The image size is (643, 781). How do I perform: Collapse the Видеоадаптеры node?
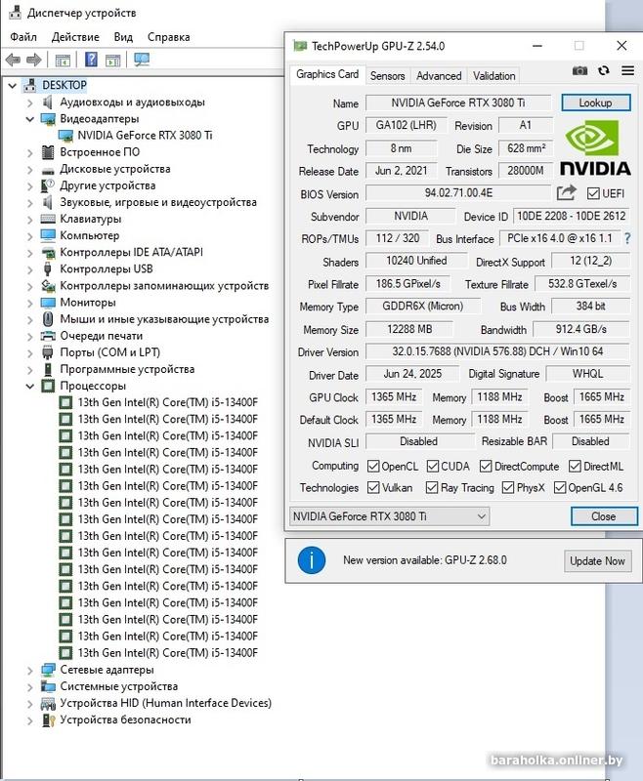[x=30, y=119]
